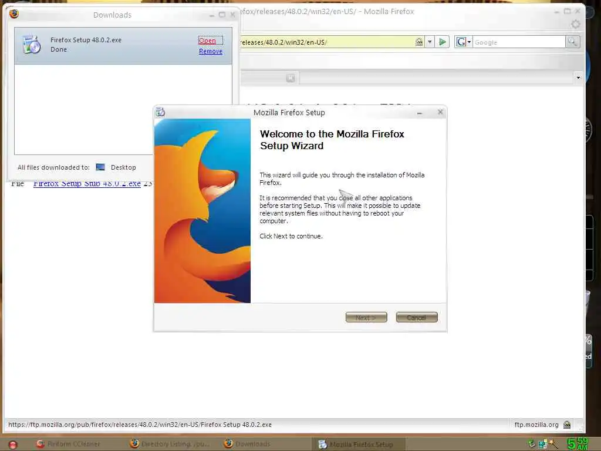Open the list all tabs dropdown
Image resolution: width=601 pixels, height=451 pixels.
(578, 78)
